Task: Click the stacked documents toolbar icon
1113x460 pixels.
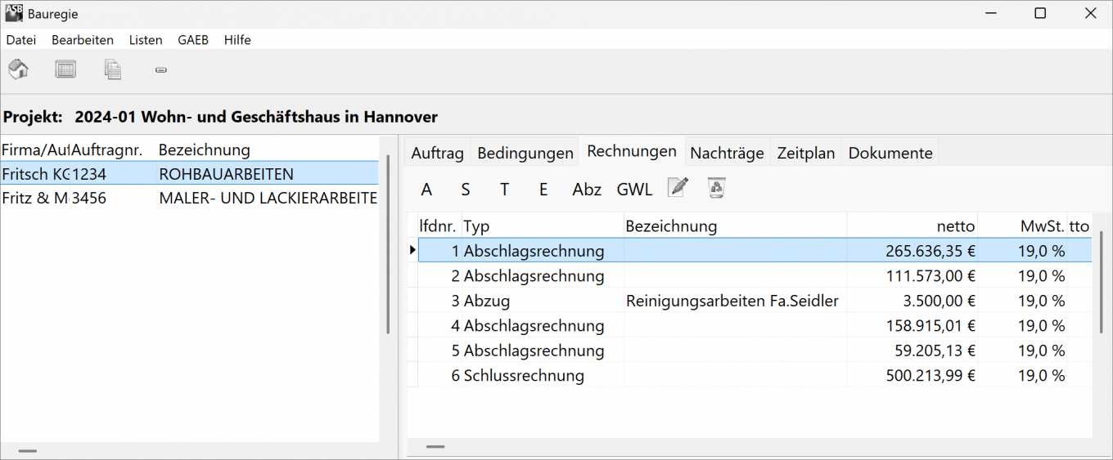Action: [113, 69]
